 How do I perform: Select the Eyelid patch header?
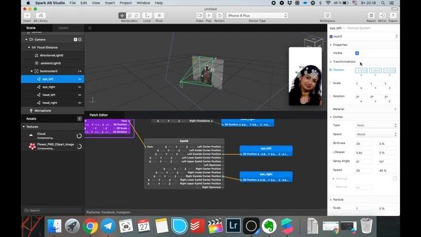(x=184, y=141)
